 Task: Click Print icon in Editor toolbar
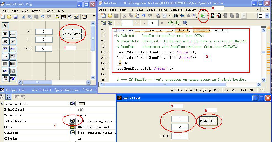pos(158,16)
